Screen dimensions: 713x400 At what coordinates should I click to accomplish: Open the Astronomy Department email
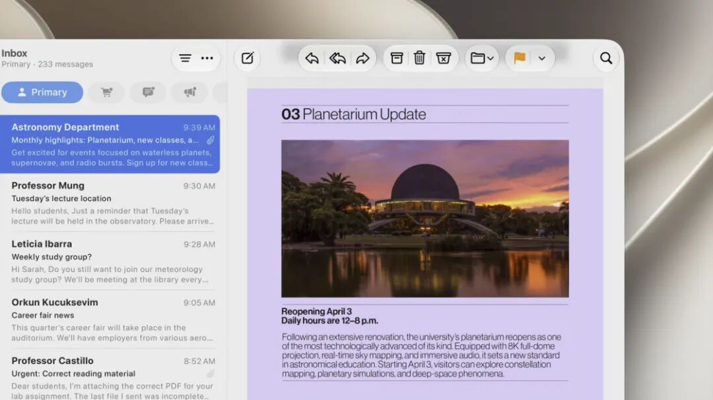[x=110, y=144]
